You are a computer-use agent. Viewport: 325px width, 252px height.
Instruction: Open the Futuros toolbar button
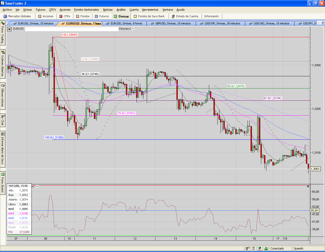[102, 16]
